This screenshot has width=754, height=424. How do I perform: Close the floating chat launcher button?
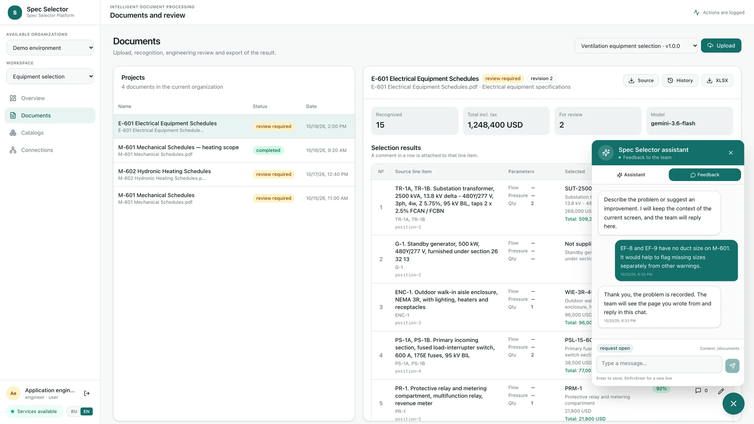tap(733, 403)
